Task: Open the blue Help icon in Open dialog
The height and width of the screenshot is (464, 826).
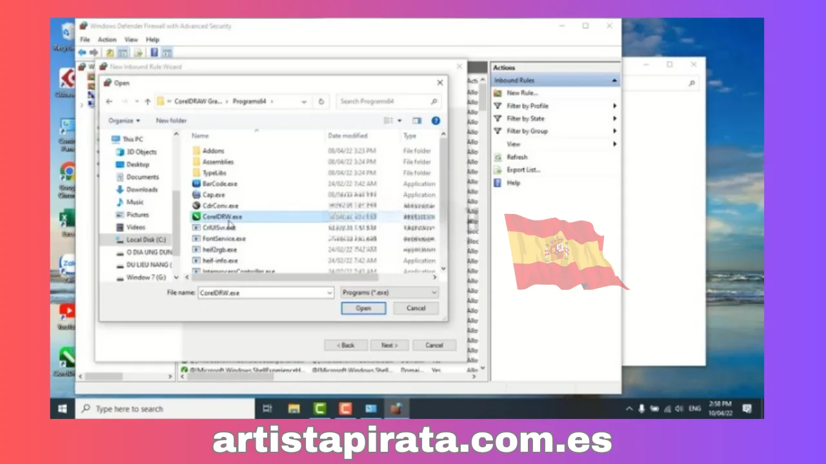Action: pyautogui.click(x=436, y=121)
